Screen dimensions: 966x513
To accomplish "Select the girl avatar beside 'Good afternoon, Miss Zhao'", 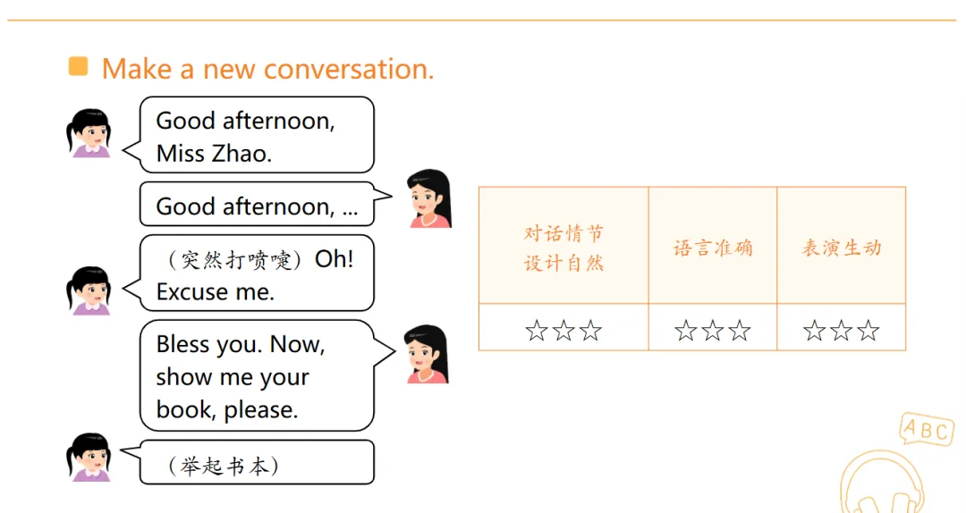I will click(x=89, y=134).
